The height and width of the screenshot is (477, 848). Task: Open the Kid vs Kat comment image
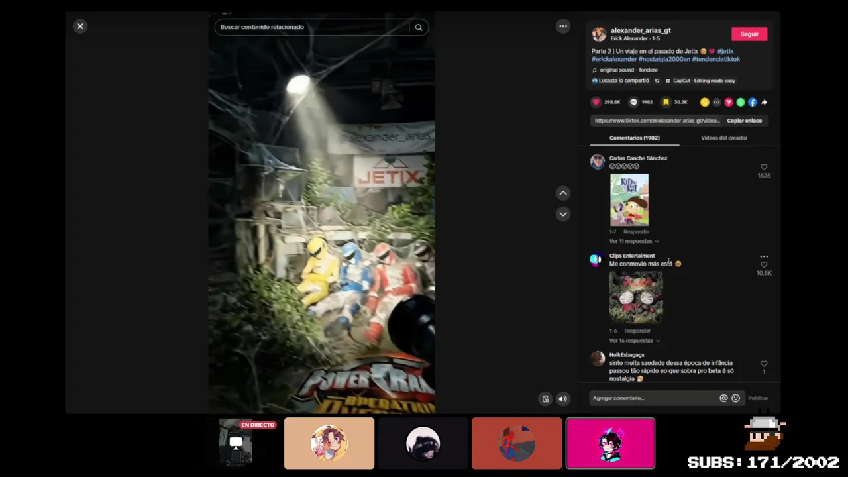coord(629,200)
